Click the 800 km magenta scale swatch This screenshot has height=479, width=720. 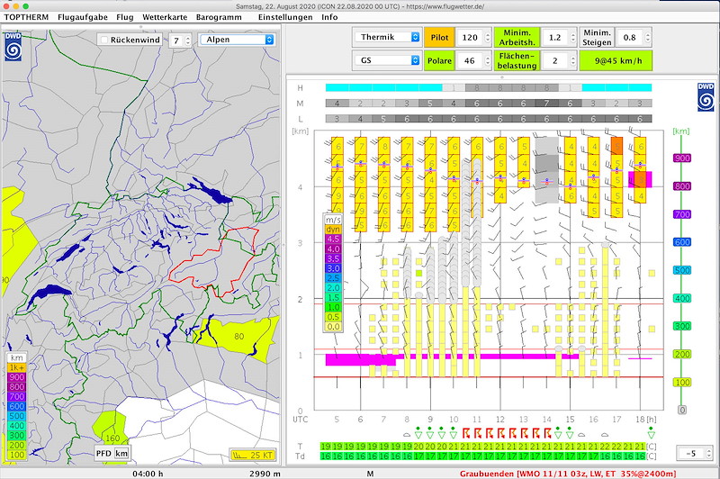tap(681, 186)
